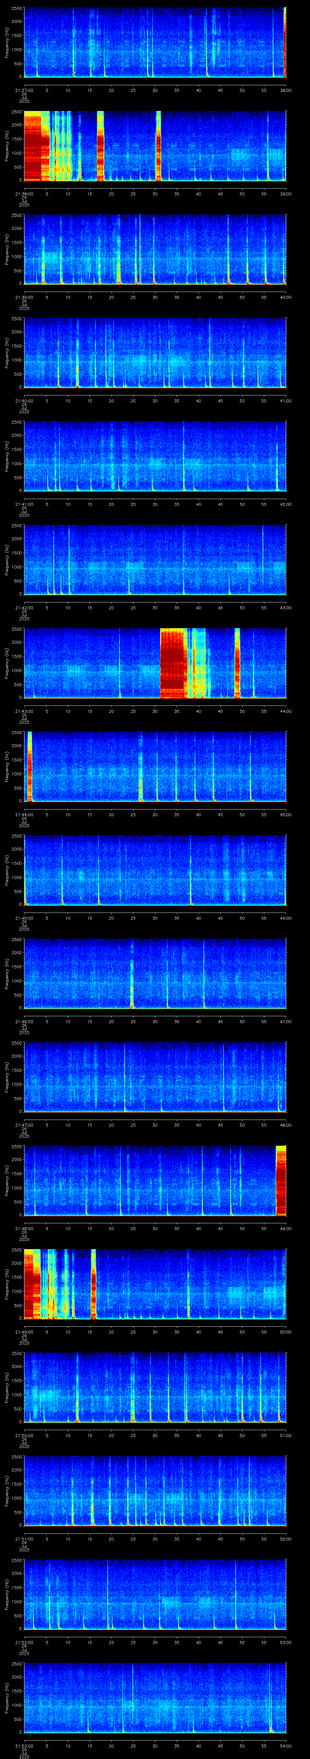
Task: Click the spectrogram starting at 21:47:00
Action: [155, 1077]
